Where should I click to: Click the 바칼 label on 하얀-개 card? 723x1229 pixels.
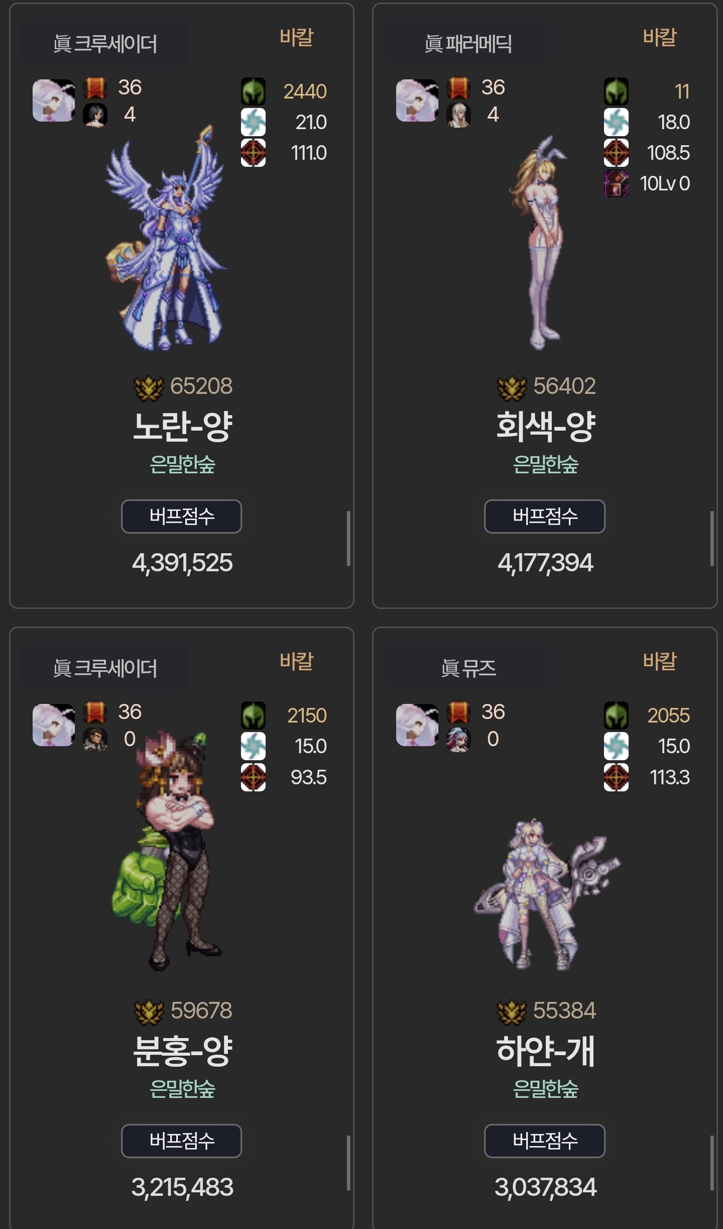click(660, 661)
